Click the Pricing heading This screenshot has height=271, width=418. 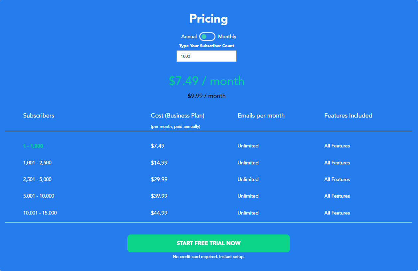click(x=209, y=19)
